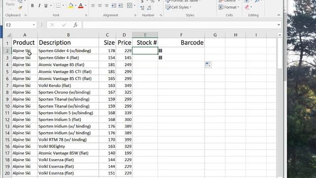Select the price cell showing 349

coord(124,86)
